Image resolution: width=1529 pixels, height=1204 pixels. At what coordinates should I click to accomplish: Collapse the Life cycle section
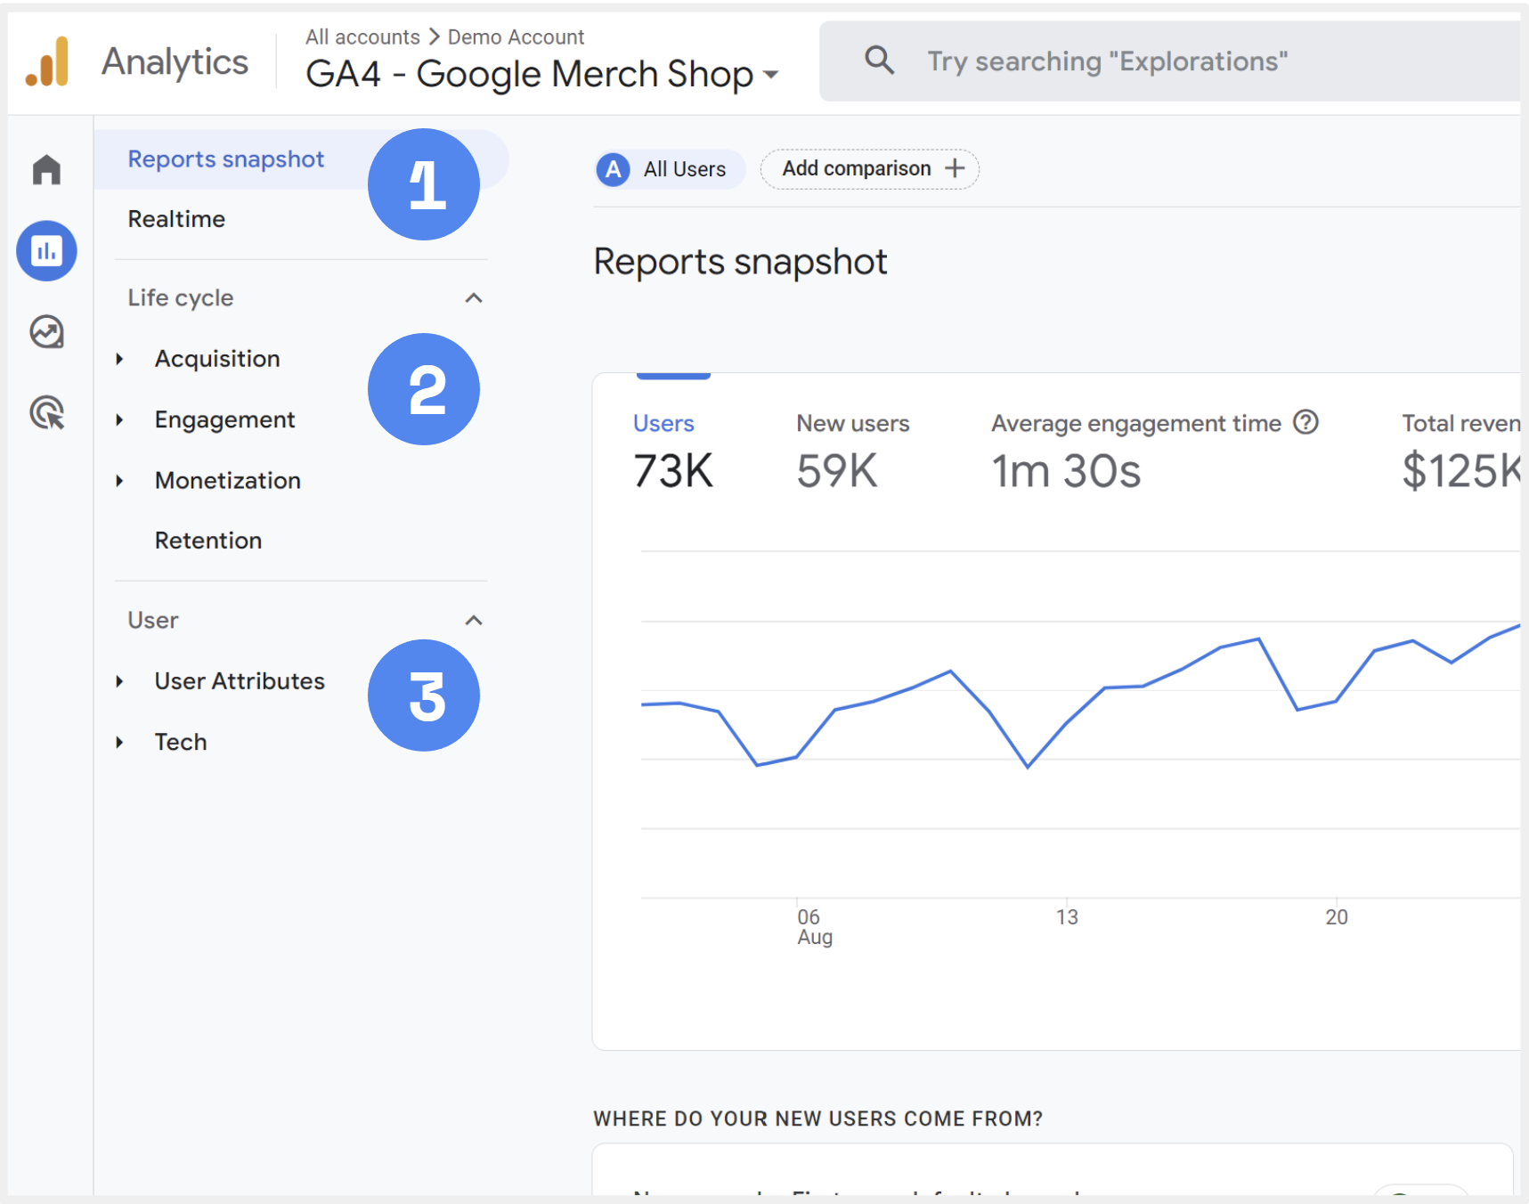tap(474, 297)
